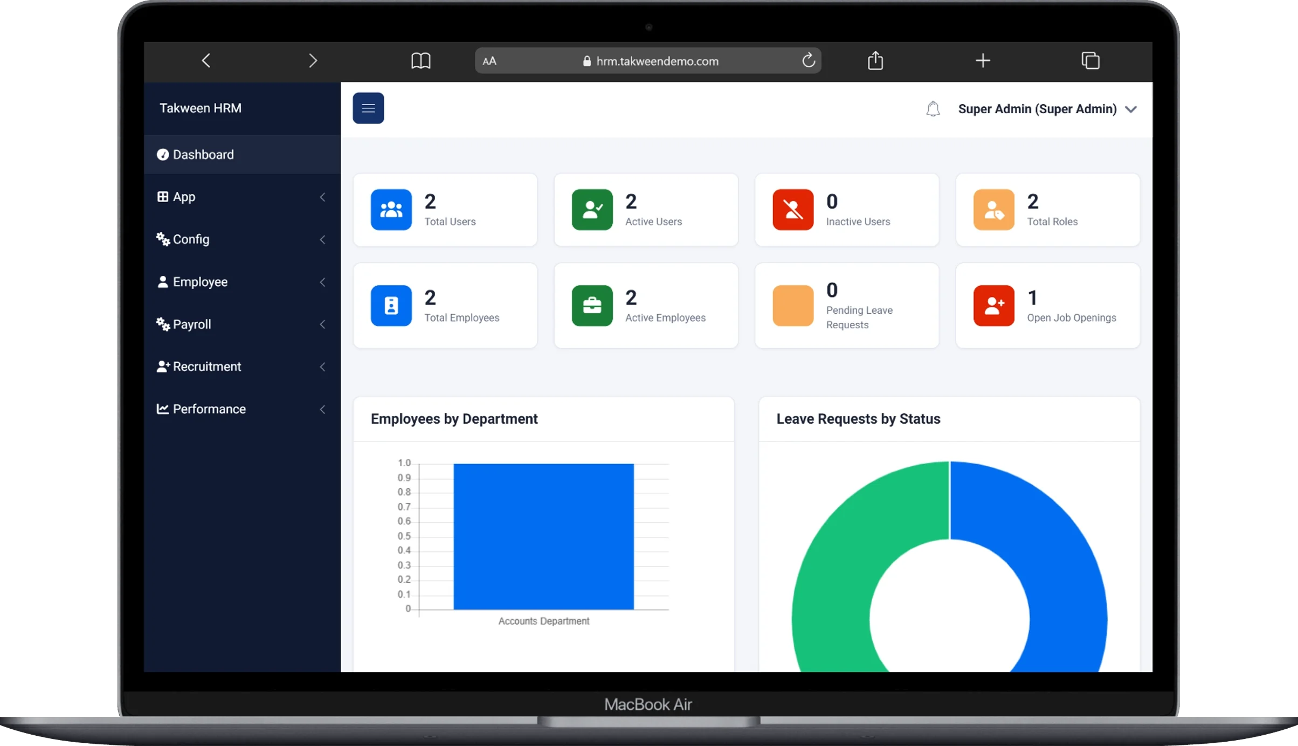Viewport: 1298px width, 746px height.
Task: Click the Total Employees label
Action: click(462, 317)
